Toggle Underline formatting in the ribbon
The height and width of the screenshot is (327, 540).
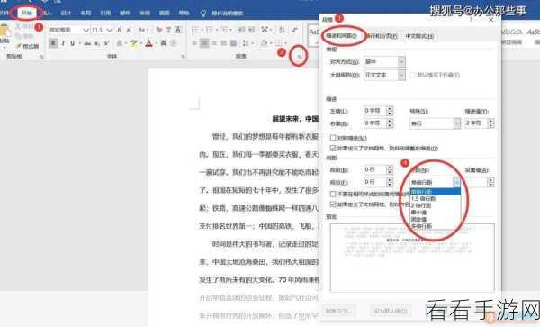point(72,43)
